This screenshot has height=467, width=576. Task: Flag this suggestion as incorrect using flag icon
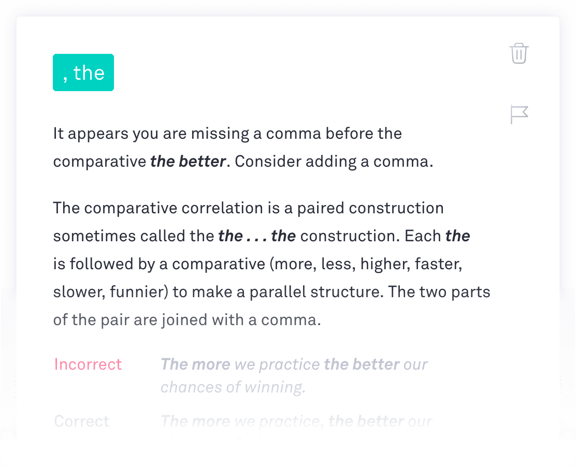tap(519, 114)
